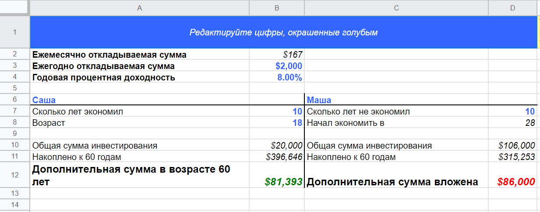Select column A header

140,7
